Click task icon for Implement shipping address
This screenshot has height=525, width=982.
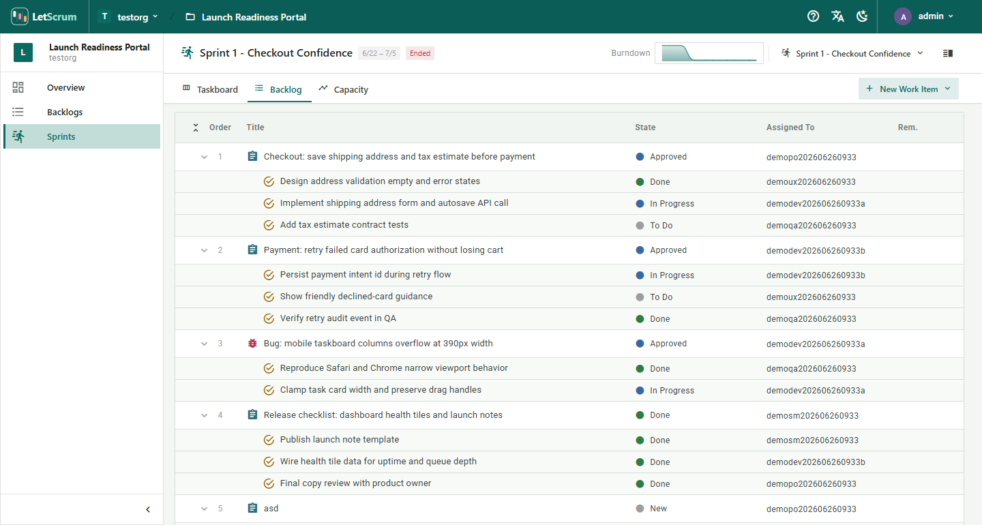coord(269,203)
